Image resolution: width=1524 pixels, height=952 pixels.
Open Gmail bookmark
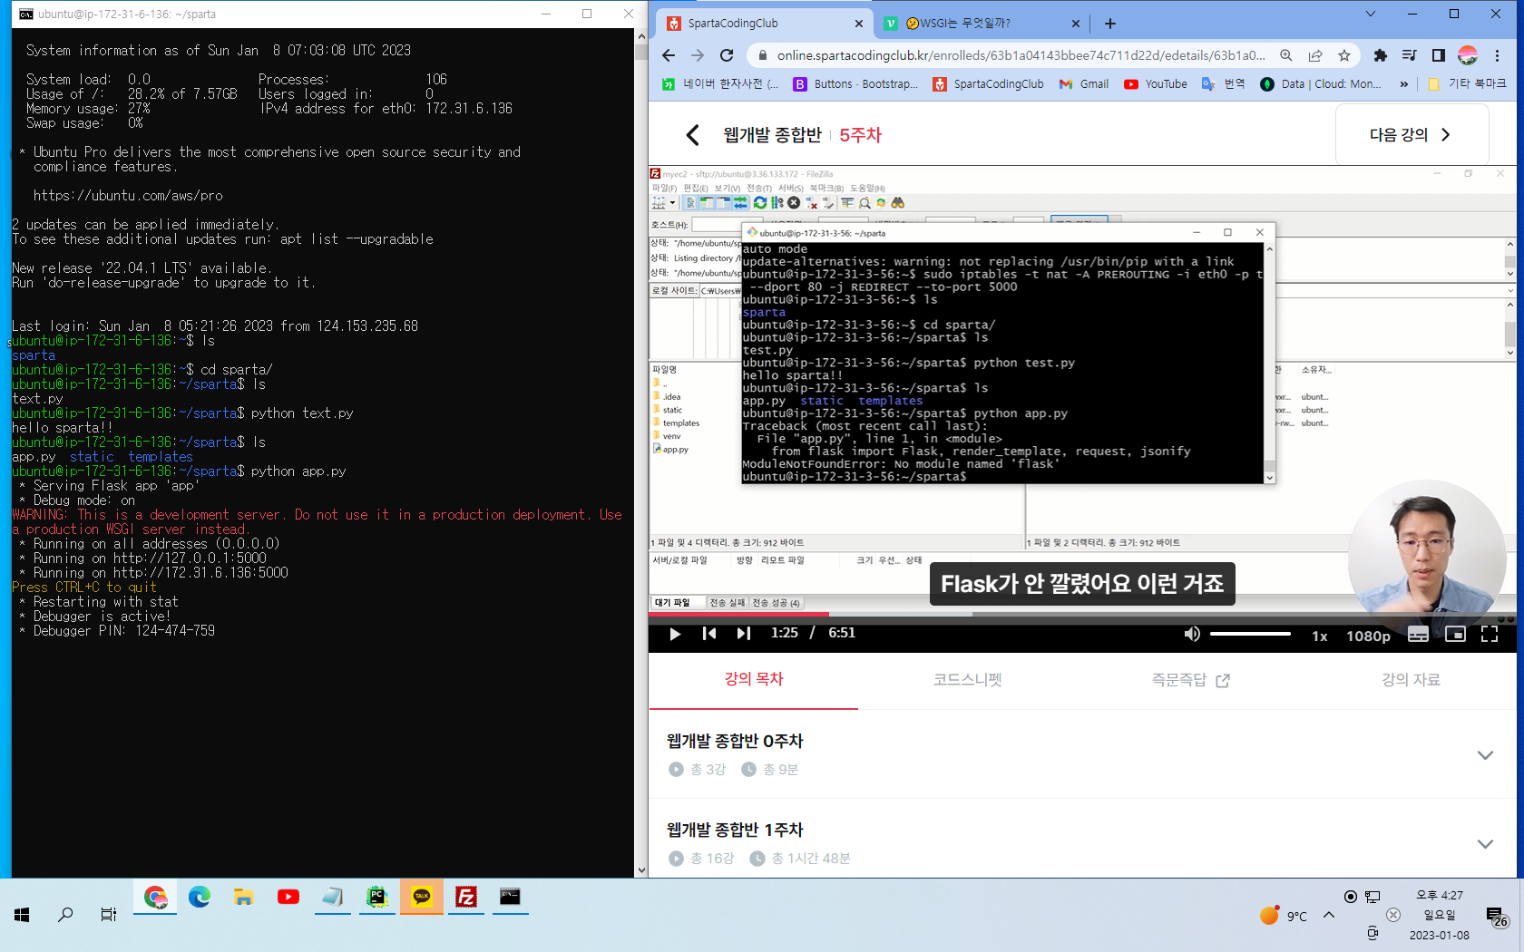(x=1084, y=84)
